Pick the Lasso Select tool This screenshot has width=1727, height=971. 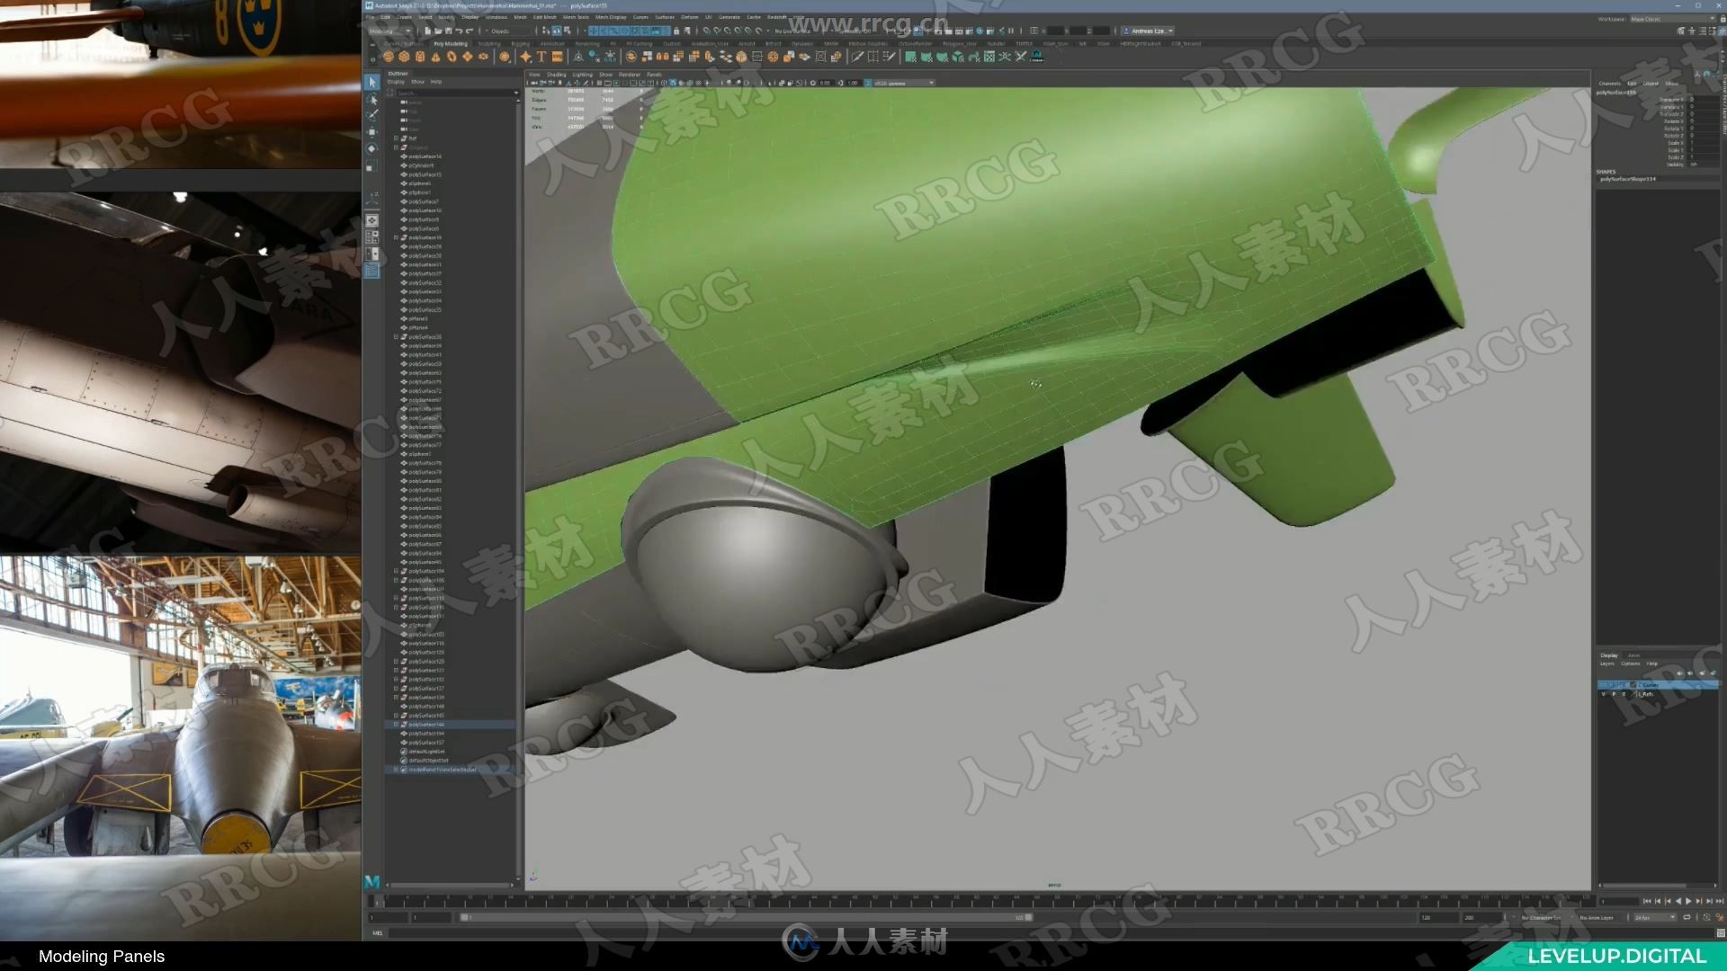point(372,100)
